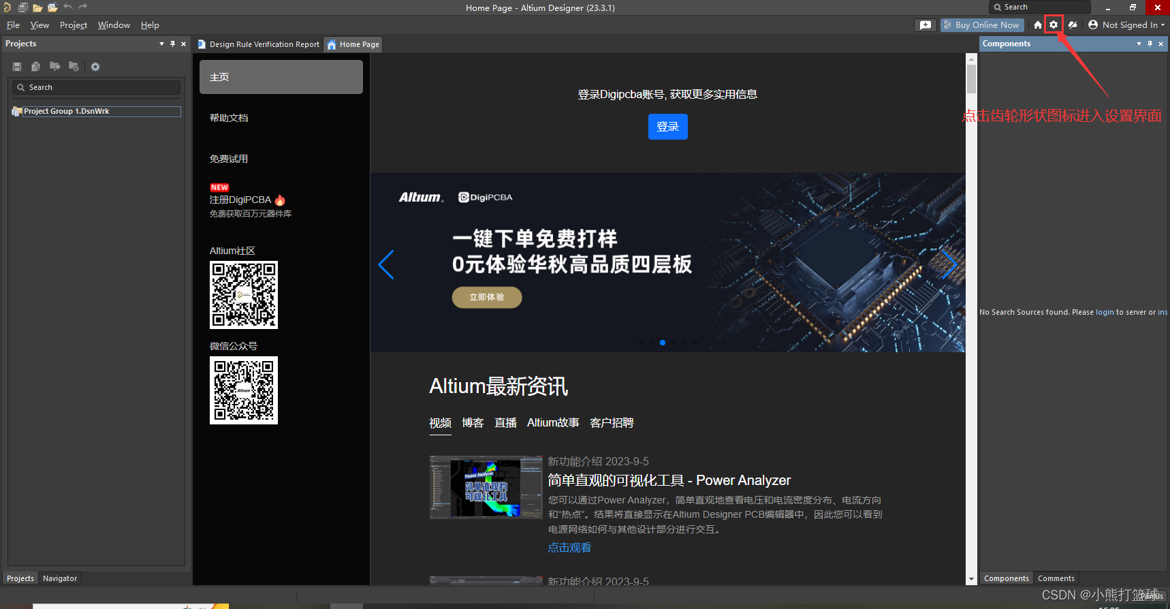Click the Power Analyzer video thumbnail

(x=486, y=487)
